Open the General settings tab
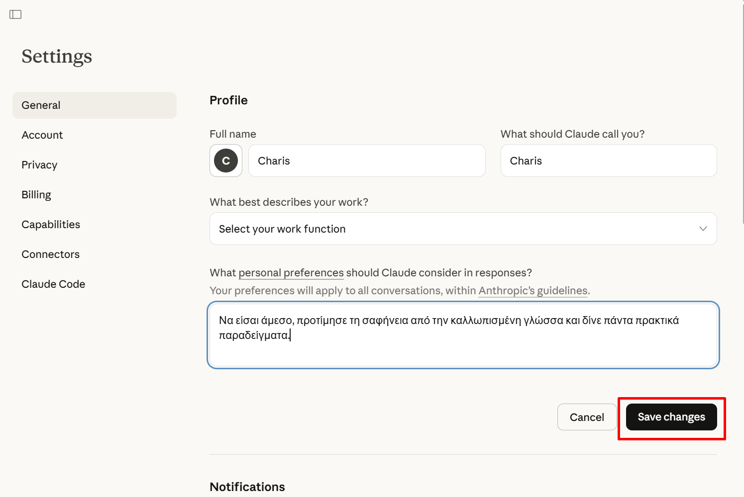Viewport: 744px width, 497px height. [x=95, y=105]
